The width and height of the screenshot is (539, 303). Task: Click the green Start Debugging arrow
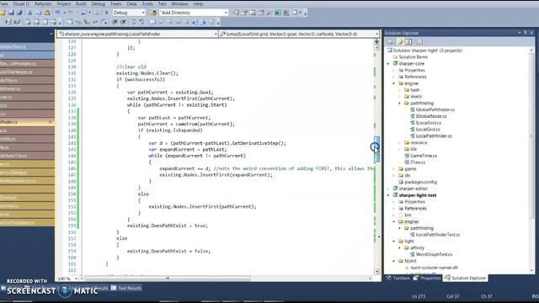107,13
